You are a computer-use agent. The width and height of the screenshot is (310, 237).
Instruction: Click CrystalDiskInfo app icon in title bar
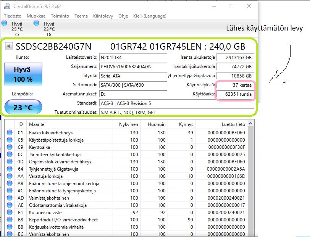coord(7,6)
